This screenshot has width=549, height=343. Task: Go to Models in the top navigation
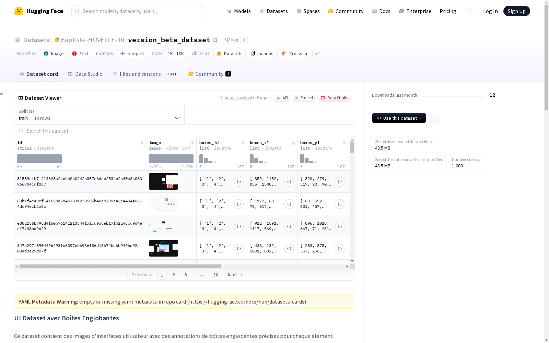239,11
